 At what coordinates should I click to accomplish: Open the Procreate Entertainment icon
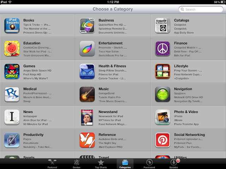pos(87,49)
